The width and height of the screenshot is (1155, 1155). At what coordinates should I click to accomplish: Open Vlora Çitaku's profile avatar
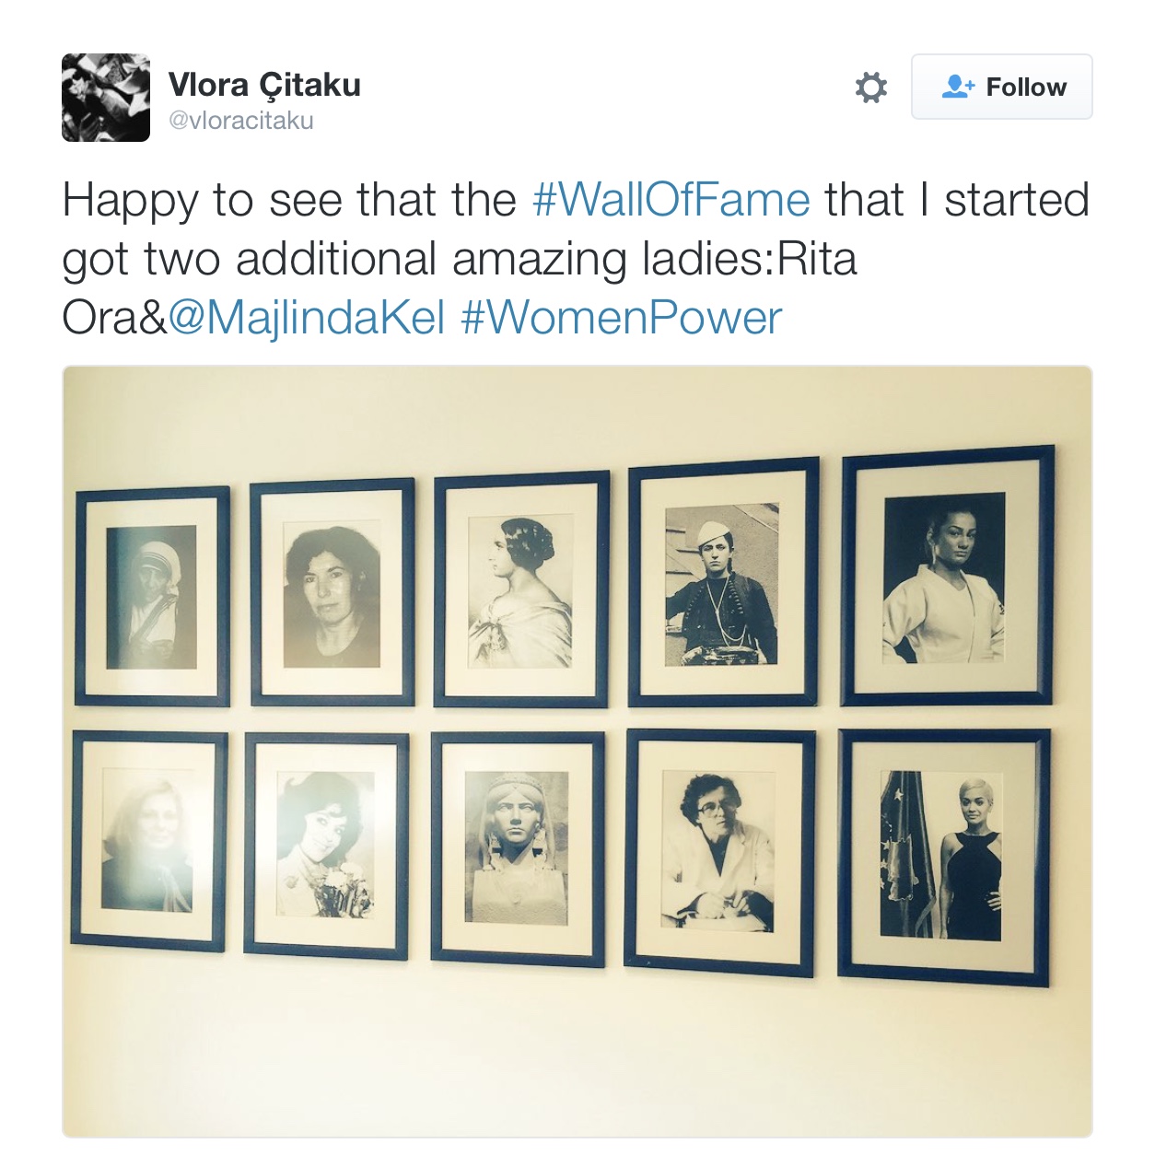click(x=106, y=98)
